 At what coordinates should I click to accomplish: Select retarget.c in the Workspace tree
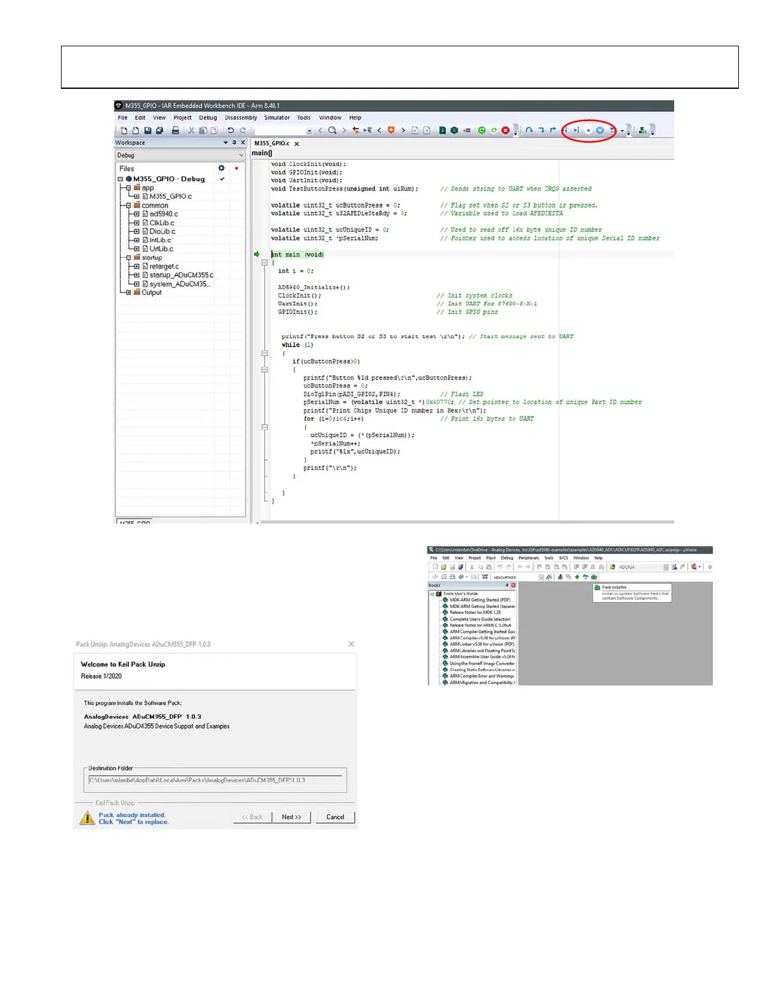pyautogui.click(x=164, y=266)
